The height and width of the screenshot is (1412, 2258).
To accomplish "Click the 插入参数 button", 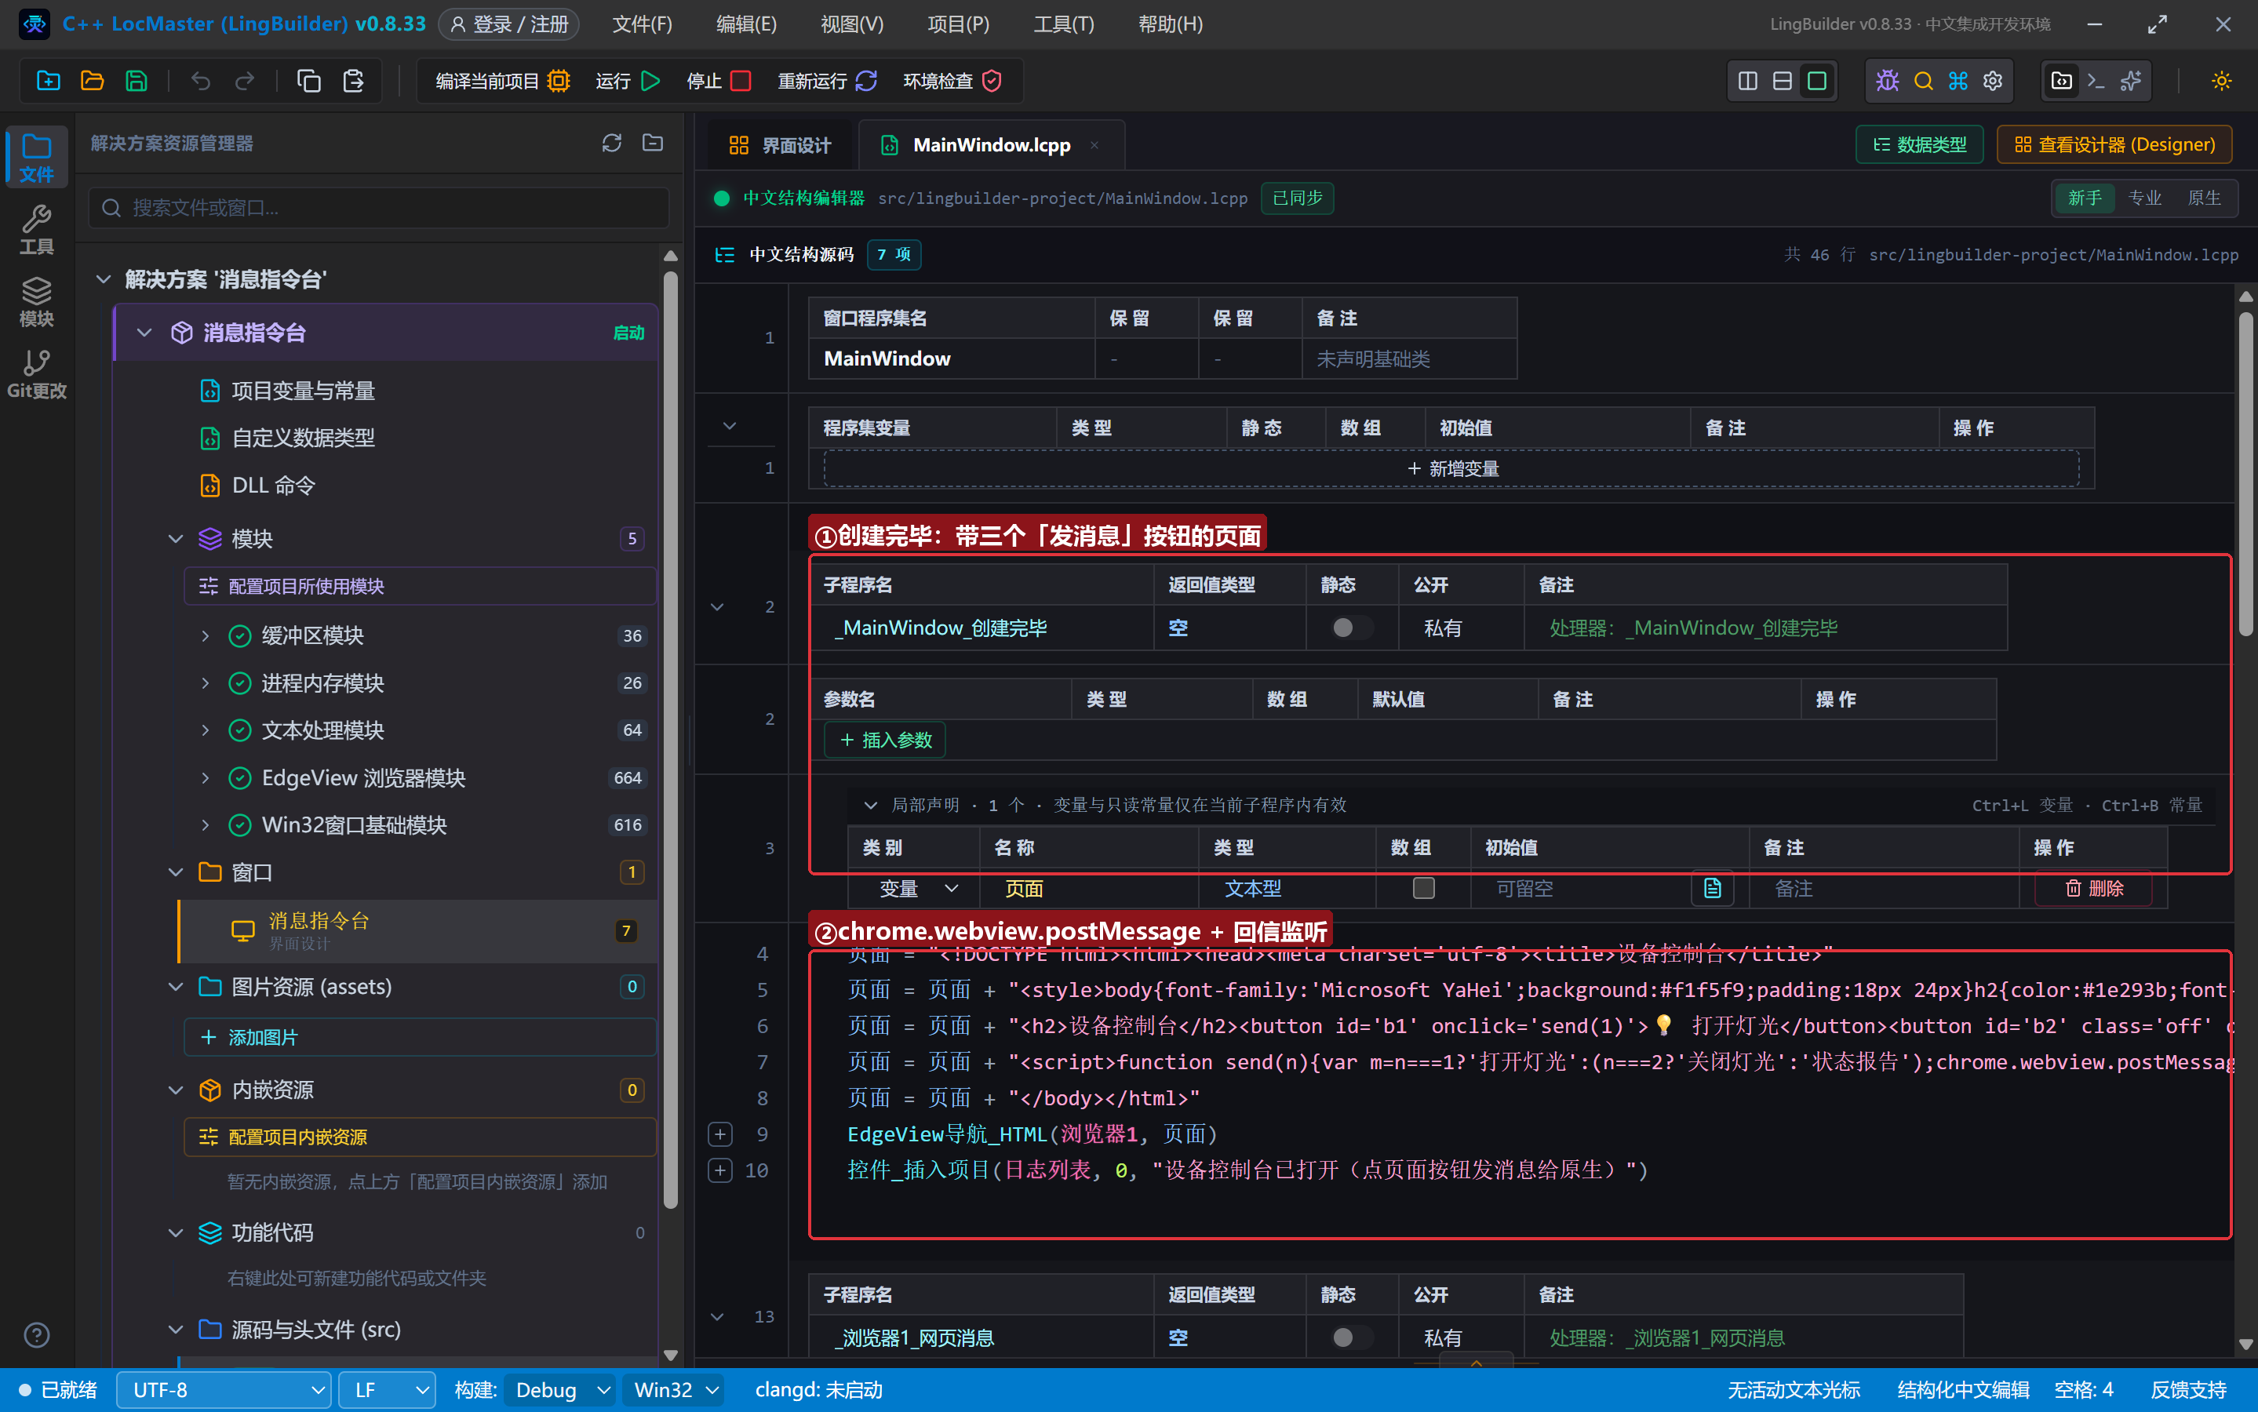I will [885, 740].
